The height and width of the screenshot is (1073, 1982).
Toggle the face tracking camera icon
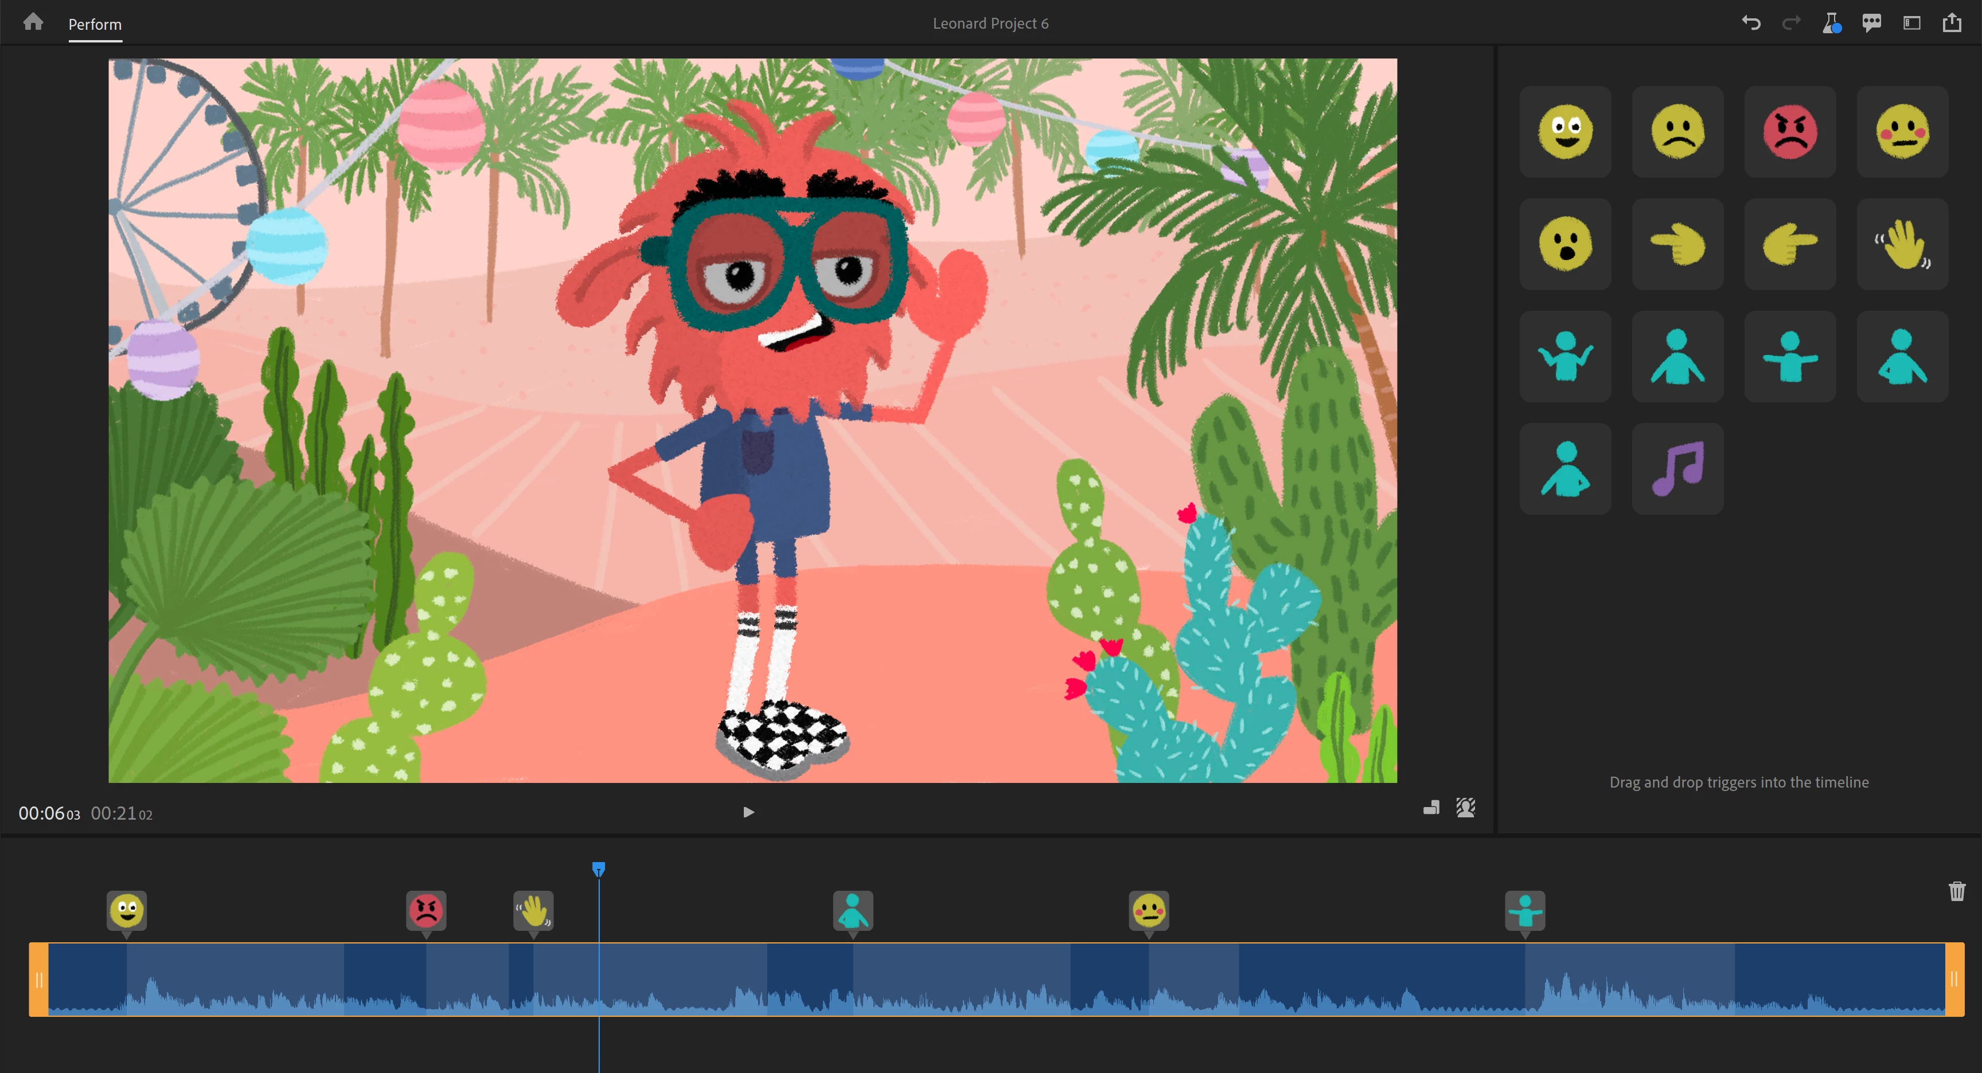1466,808
